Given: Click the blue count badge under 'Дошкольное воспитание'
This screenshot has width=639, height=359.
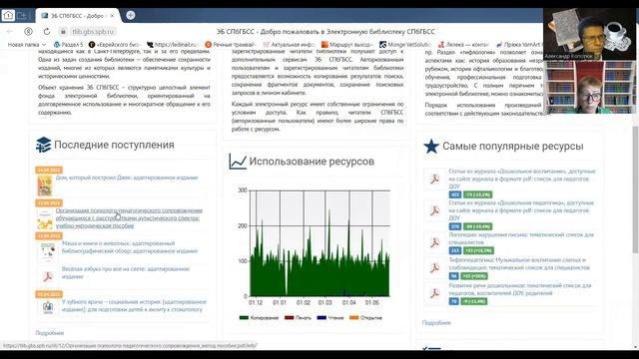Looking at the screenshot, I should (x=455, y=194).
